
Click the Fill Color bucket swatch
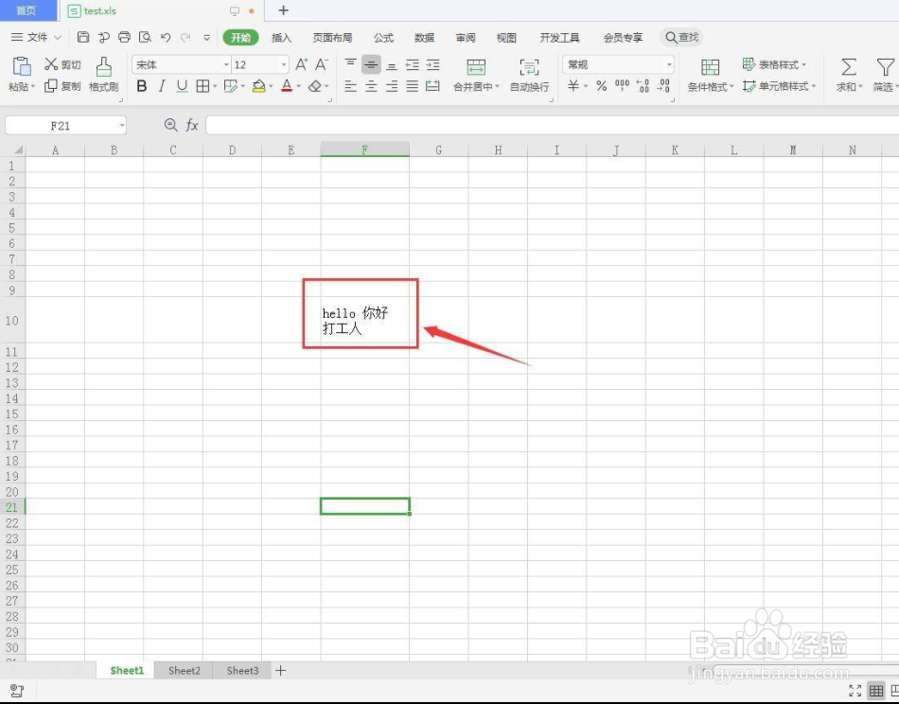(259, 86)
